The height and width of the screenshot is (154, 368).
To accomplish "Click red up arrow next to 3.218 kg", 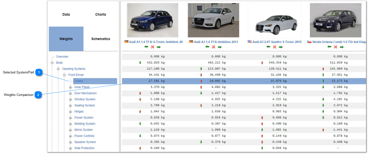I will pyautogui.click(x=201, y=105).
